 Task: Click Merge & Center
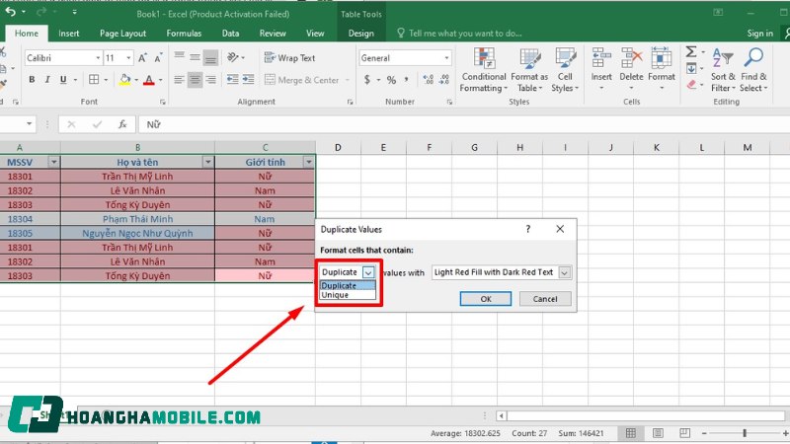click(302, 80)
